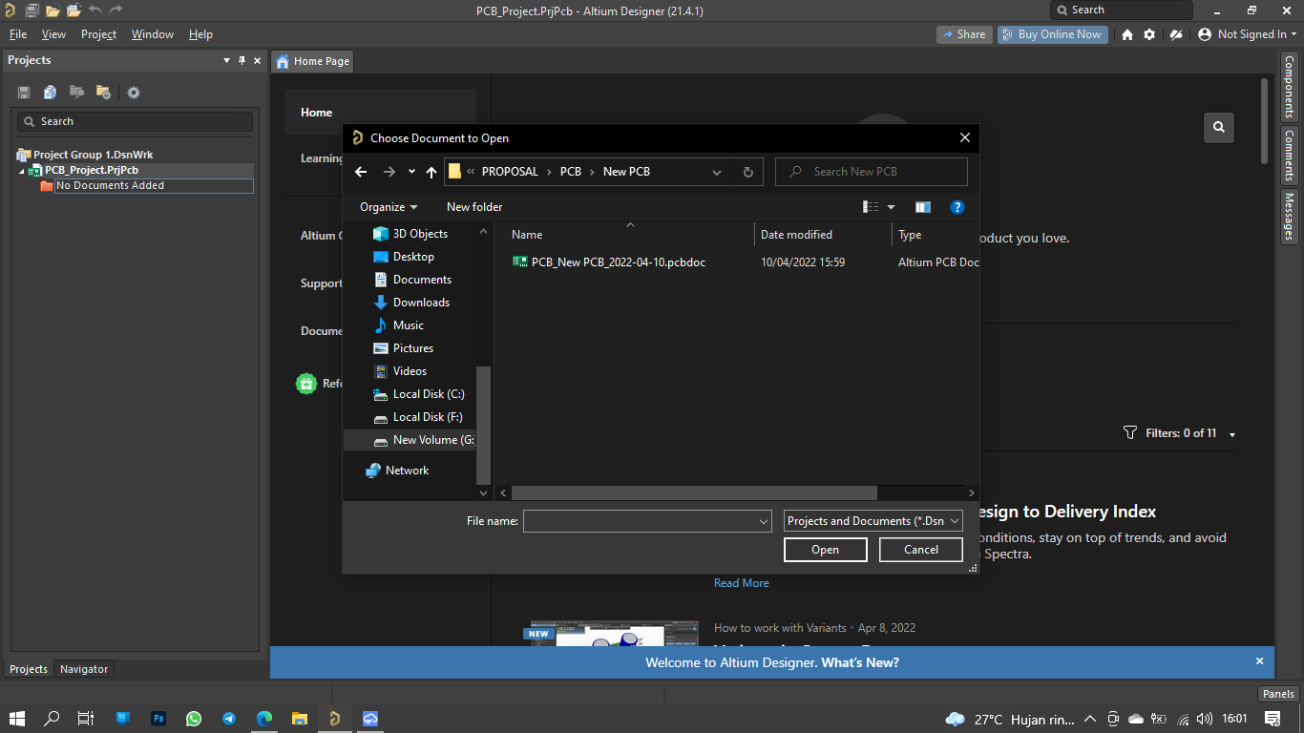Go back in the file dialog
Screen dimensions: 1304x733
pos(360,172)
